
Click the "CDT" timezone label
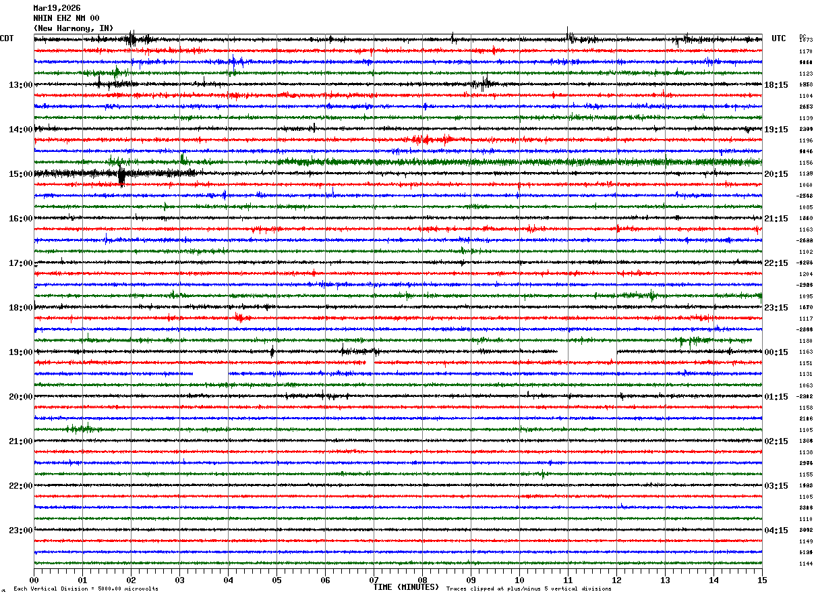[7, 38]
